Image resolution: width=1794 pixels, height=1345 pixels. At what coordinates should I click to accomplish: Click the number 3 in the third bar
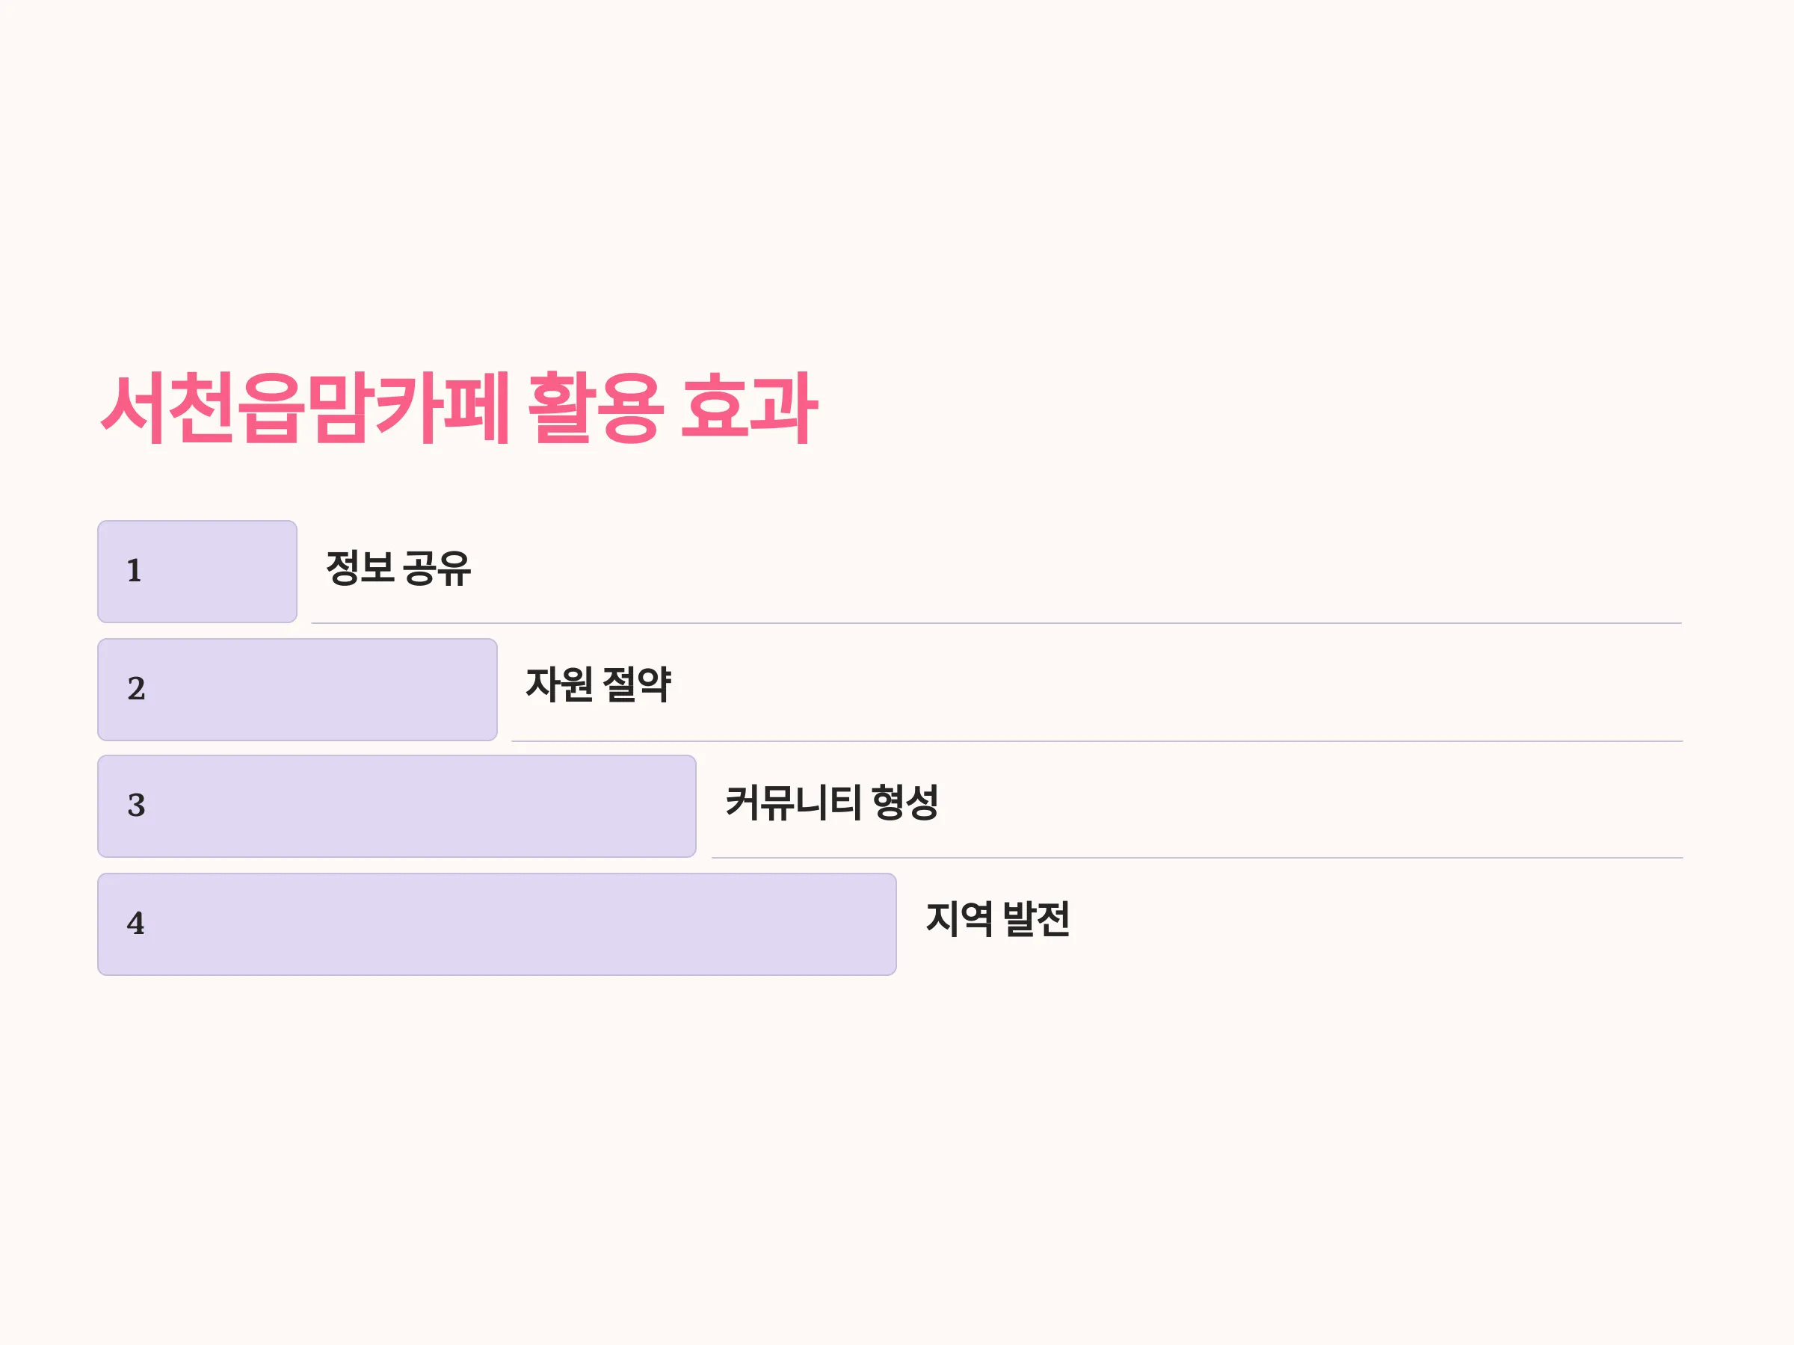pos(136,805)
